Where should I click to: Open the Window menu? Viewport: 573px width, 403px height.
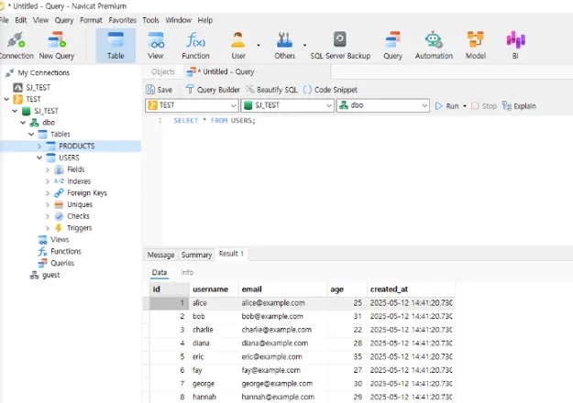179,20
